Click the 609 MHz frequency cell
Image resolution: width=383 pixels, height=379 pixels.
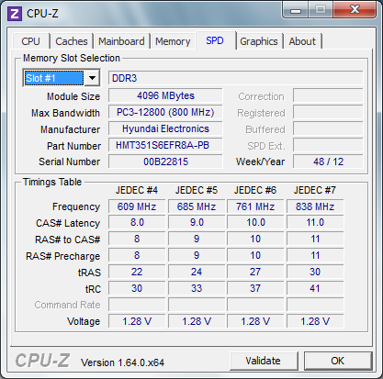tap(137, 206)
